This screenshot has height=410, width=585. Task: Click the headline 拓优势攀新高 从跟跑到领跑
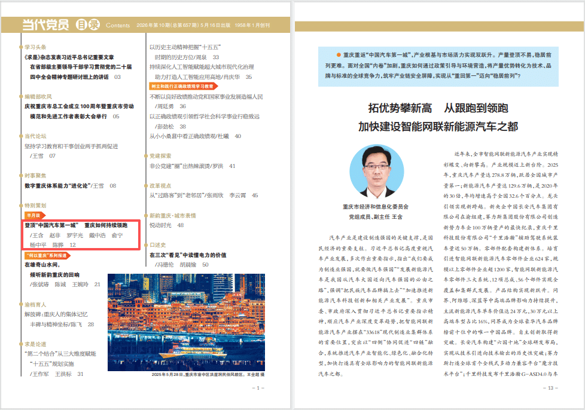[438, 108]
